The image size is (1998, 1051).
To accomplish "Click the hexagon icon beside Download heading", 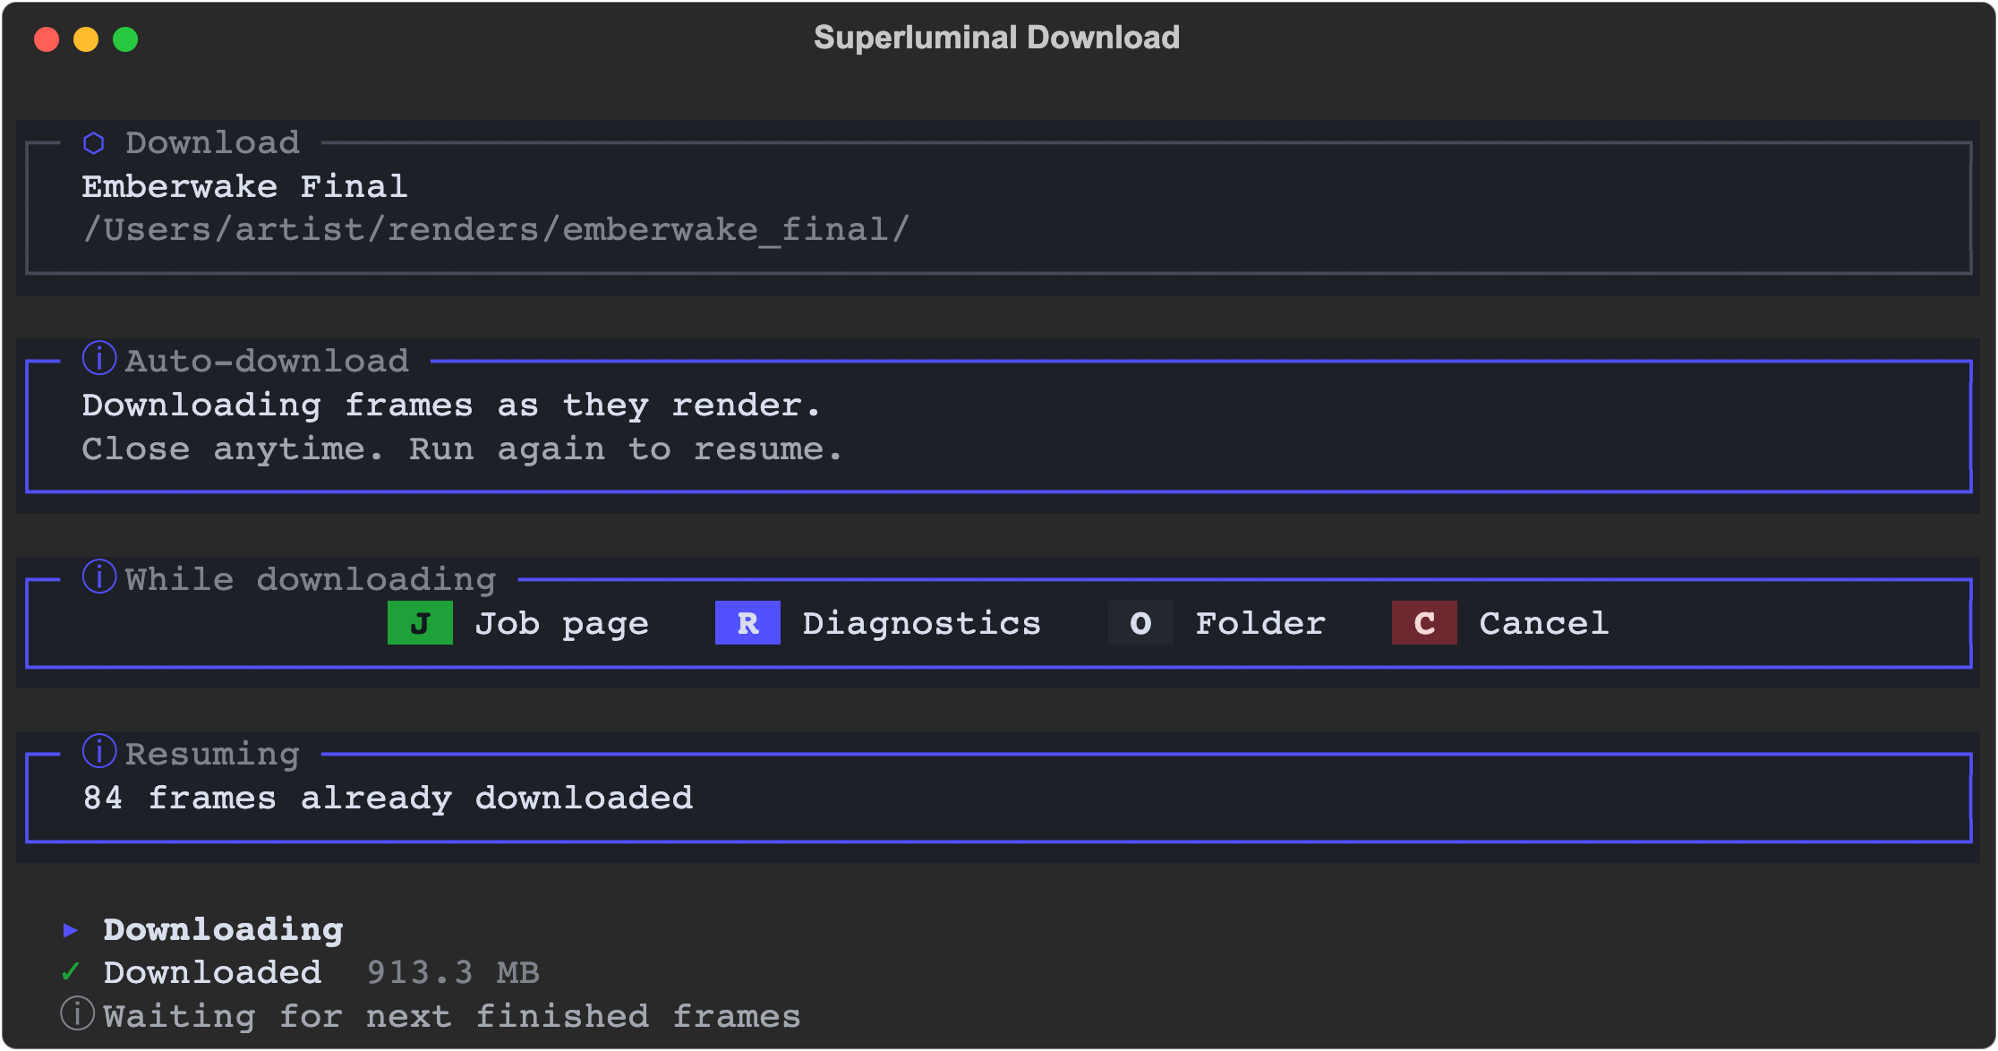I will (94, 143).
